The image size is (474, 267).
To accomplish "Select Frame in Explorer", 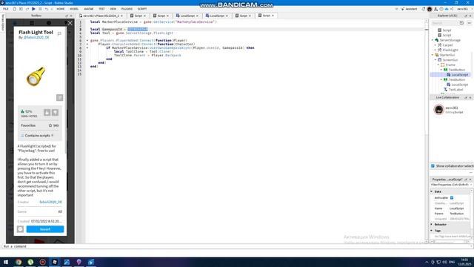I will pyautogui.click(x=450, y=65).
